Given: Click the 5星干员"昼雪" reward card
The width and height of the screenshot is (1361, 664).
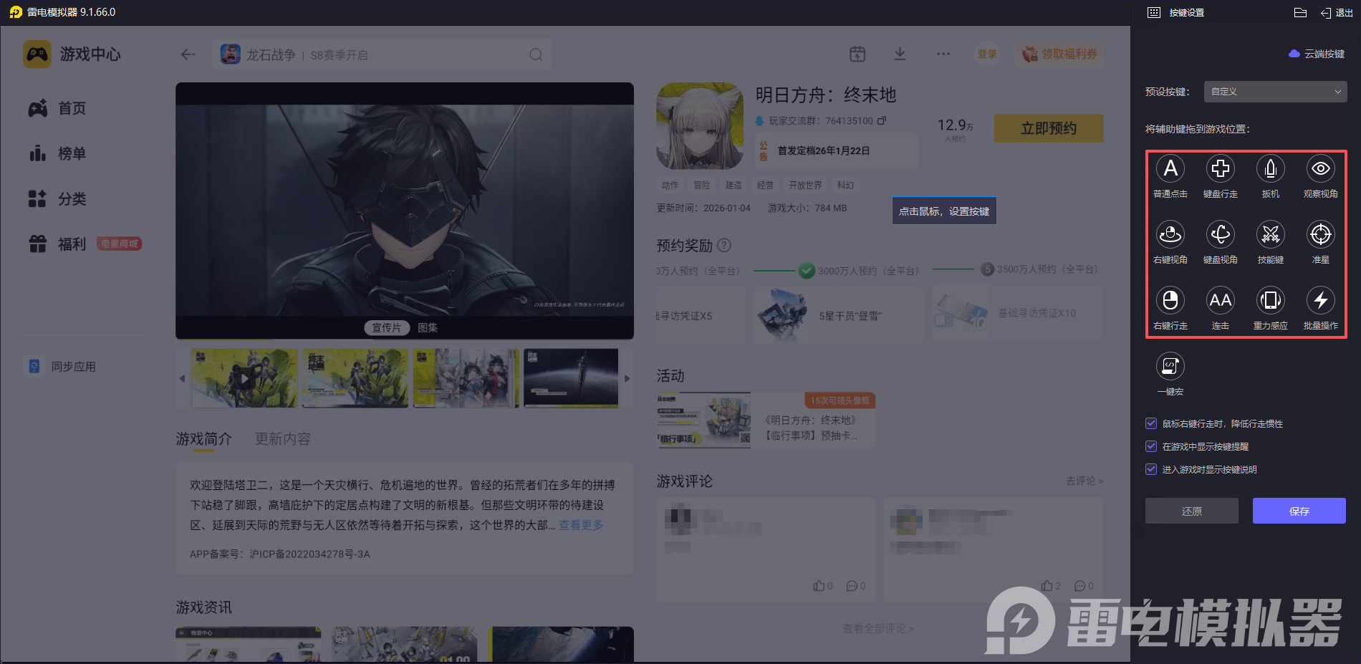Looking at the screenshot, I should [x=839, y=316].
